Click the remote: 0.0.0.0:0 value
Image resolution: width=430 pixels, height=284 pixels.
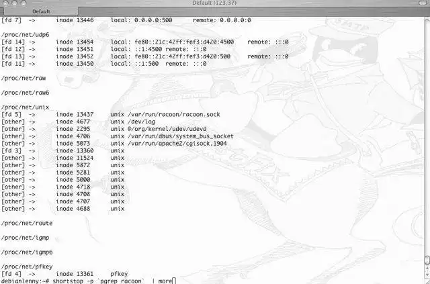coord(222,20)
